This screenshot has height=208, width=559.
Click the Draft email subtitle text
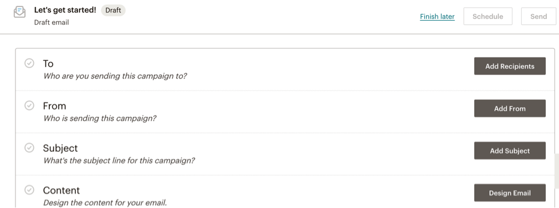point(52,22)
